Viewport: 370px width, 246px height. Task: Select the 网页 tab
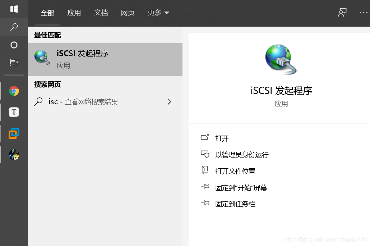[x=128, y=13]
